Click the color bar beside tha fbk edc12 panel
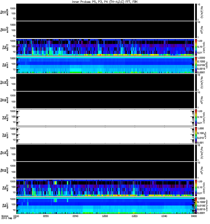 (196, 47)
